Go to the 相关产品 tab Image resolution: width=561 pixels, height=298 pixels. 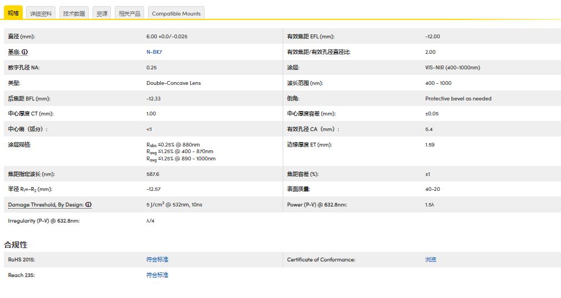pos(130,13)
